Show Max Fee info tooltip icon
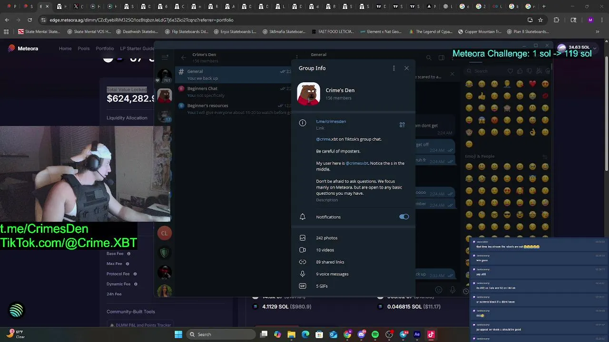 coord(128,264)
